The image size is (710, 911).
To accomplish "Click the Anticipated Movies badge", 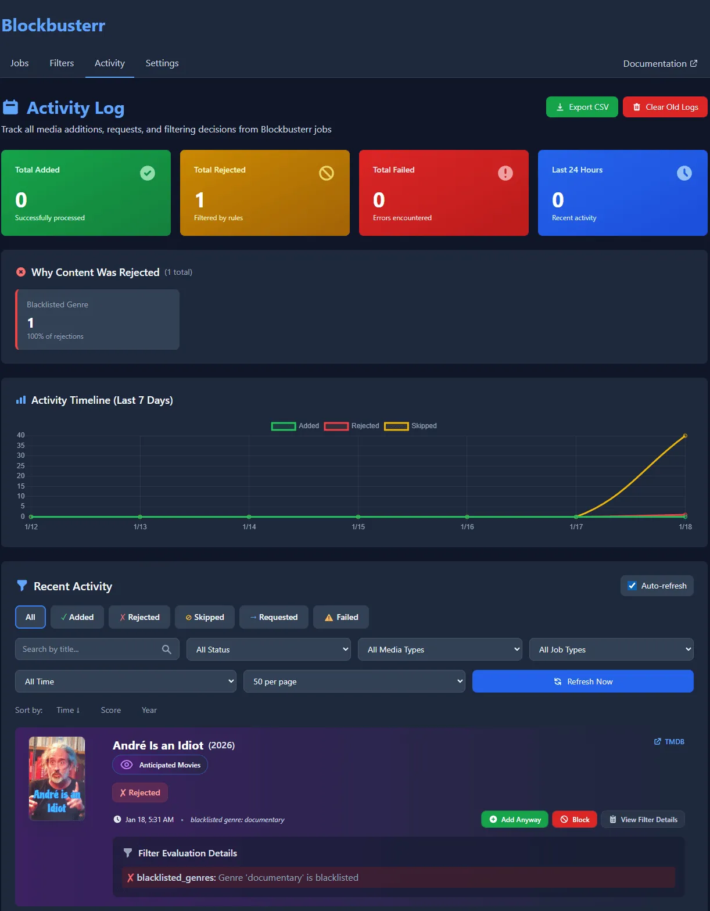I will [160, 765].
